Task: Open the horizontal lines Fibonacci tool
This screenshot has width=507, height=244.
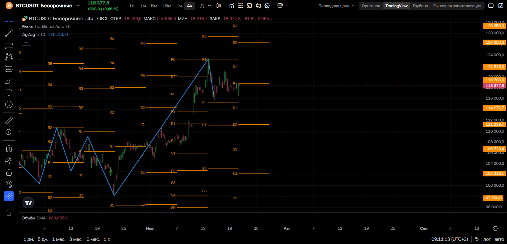Action: tap(9, 45)
